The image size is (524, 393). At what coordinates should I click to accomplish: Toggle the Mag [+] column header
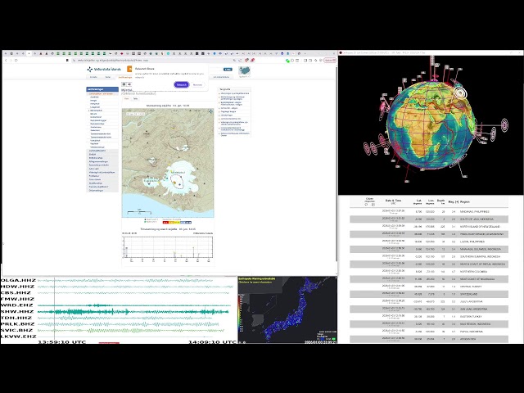click(x=453, y=202)
